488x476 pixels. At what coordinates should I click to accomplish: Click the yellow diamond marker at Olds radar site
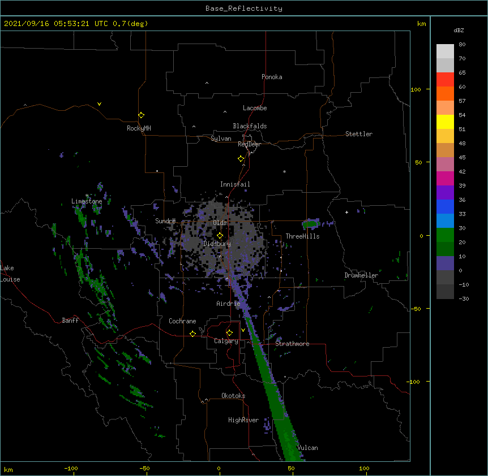pyautogui.click(x=220, y=235)
